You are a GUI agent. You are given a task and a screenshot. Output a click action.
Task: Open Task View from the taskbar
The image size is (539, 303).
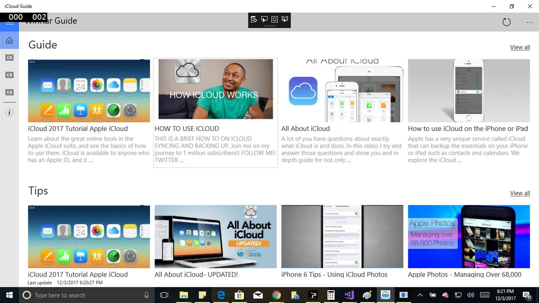point(164,295)
